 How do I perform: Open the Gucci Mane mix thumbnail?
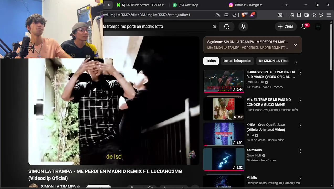pos(224,109)
